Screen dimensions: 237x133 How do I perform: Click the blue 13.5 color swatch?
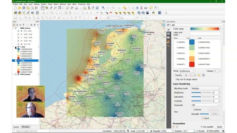point(192,42)
